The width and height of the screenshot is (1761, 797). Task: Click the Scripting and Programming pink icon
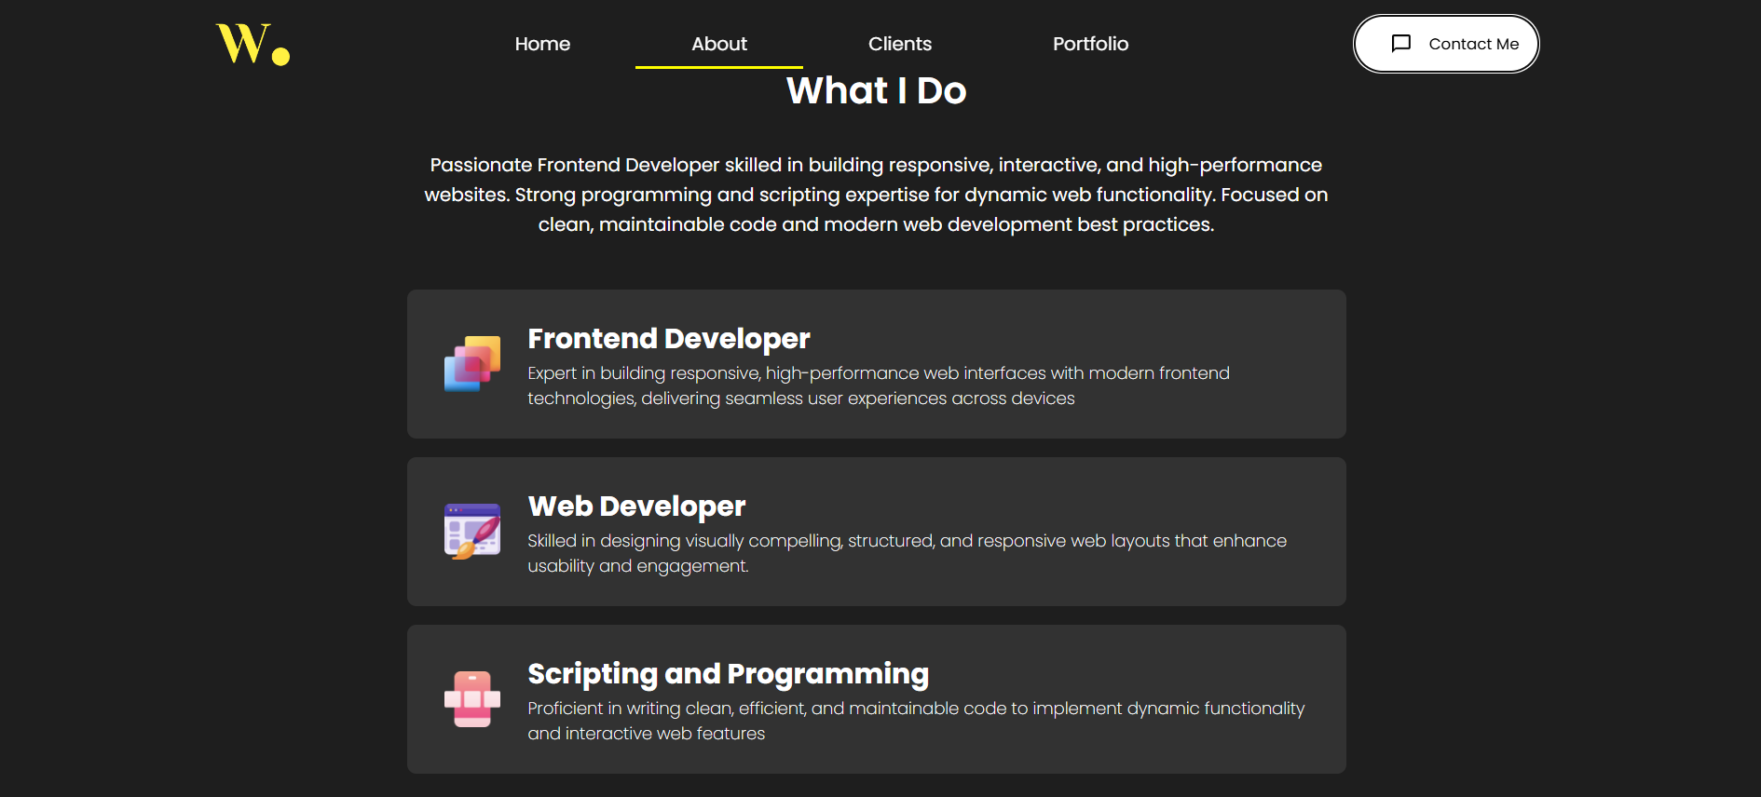point(472,699)
